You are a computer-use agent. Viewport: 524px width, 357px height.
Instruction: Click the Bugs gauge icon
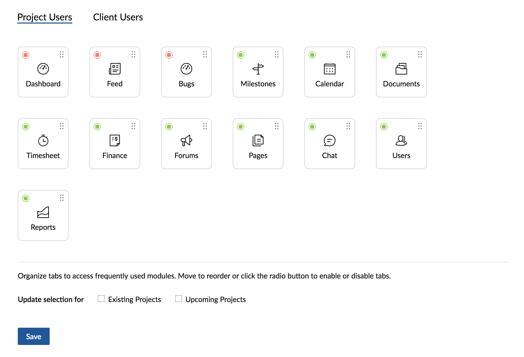(x=186, y=69)
